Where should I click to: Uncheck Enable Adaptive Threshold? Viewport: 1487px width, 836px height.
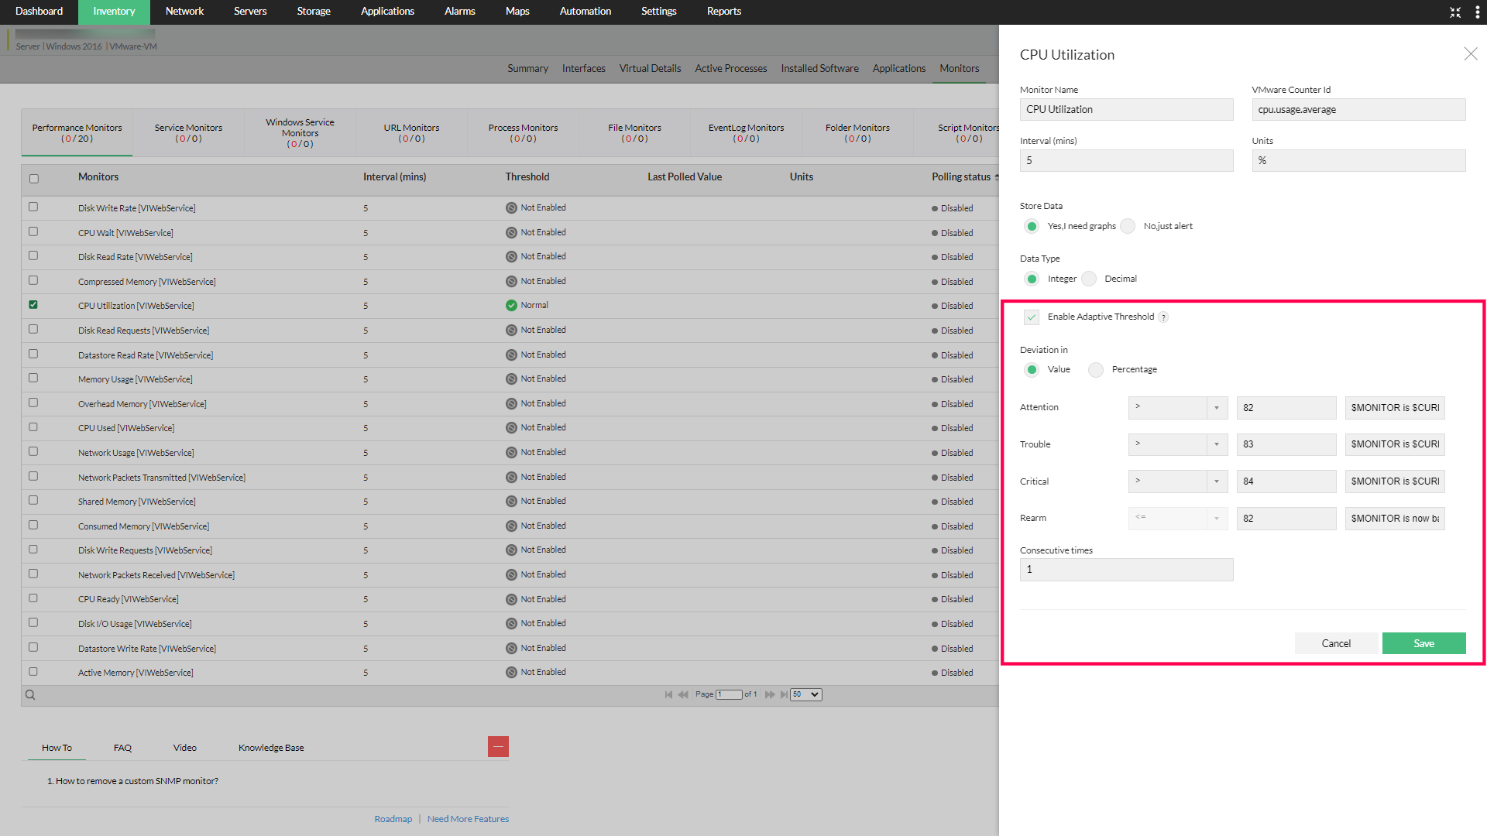tap(1031, 317)
